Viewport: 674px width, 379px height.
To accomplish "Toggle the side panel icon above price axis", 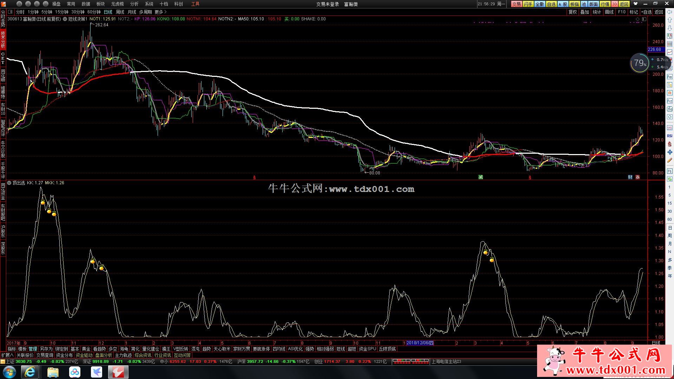I will pos(644,19).
